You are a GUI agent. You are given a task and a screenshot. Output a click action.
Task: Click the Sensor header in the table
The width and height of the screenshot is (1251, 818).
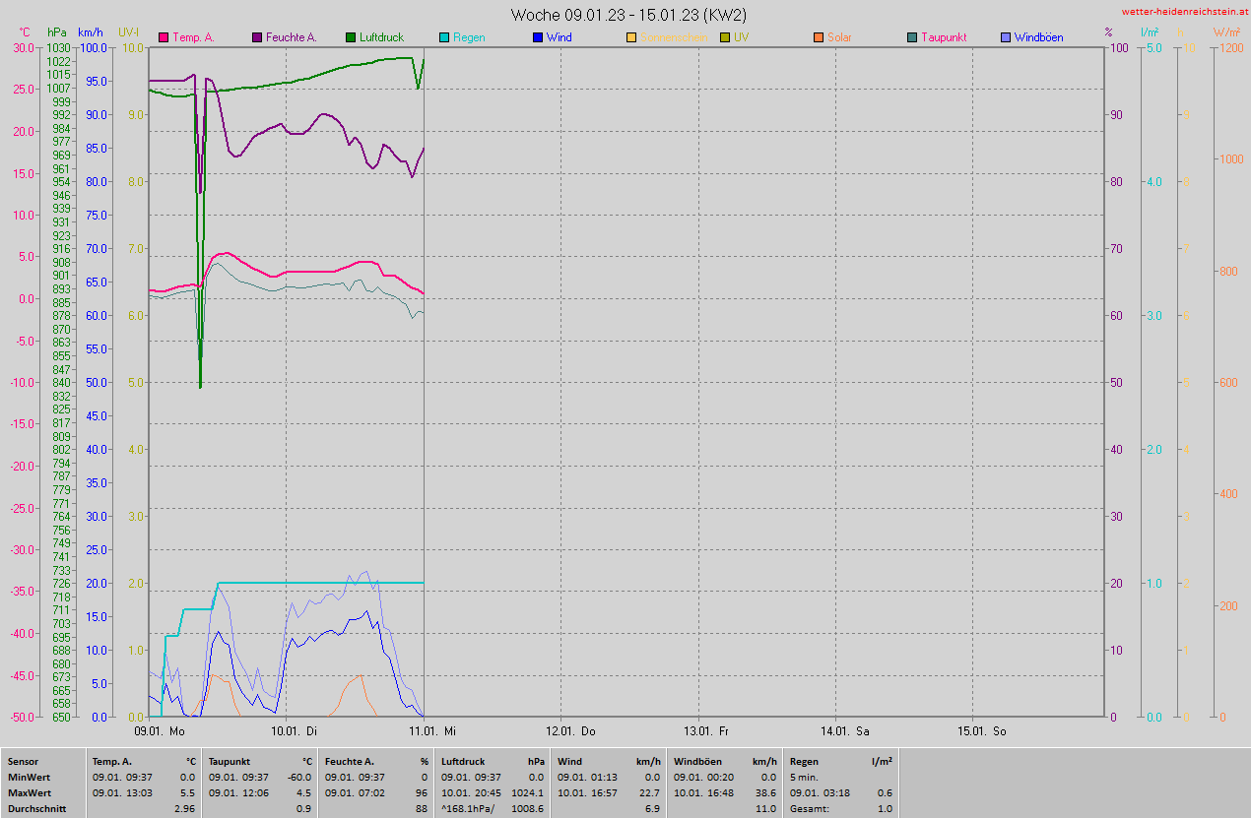coord(24,762)
